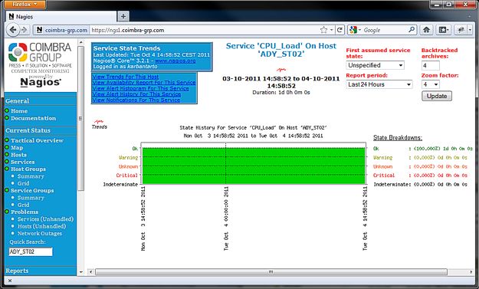Open the Zoom factor dropdown
Viewport: 479px width, 289px height.
click(x=431, y=84)
